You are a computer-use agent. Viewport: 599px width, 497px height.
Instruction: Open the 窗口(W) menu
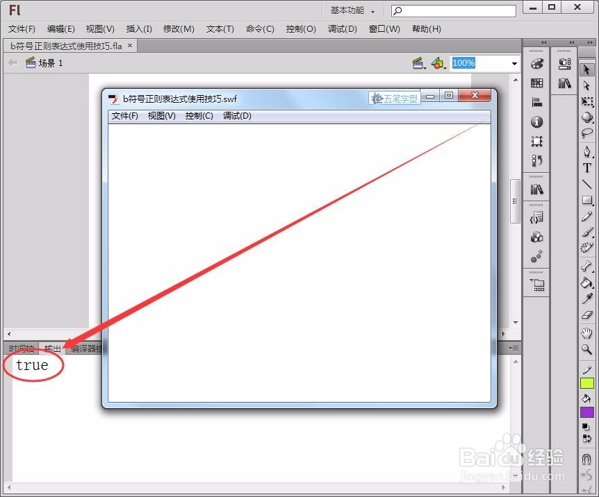384,29
